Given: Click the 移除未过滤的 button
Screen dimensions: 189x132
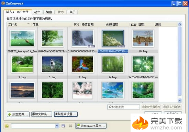Looking at the screenshot, I should click(x=172, y=107).
